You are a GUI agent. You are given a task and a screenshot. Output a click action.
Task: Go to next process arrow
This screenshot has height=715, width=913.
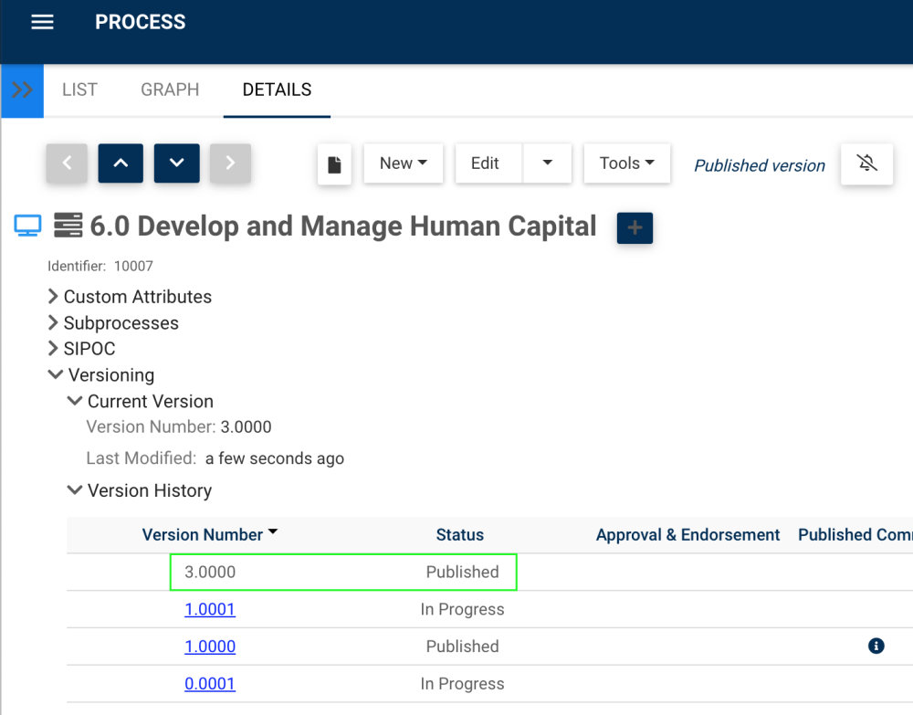(230, 163)
